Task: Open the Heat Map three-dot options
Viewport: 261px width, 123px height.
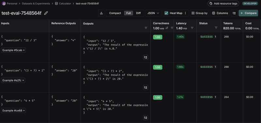Action: point(185,13)
